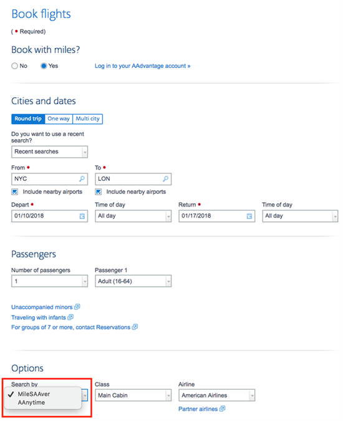Select the No radio for booking with miles
This screenshot has width=343, height=421.
[14, 66]
